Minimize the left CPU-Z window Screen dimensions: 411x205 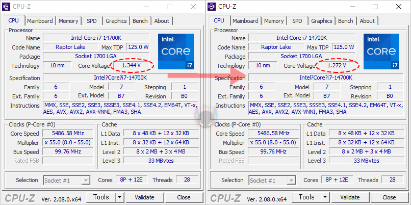point(146,7)
